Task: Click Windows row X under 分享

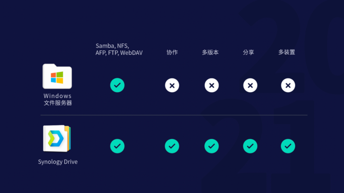Action: (x=250, y=85)
